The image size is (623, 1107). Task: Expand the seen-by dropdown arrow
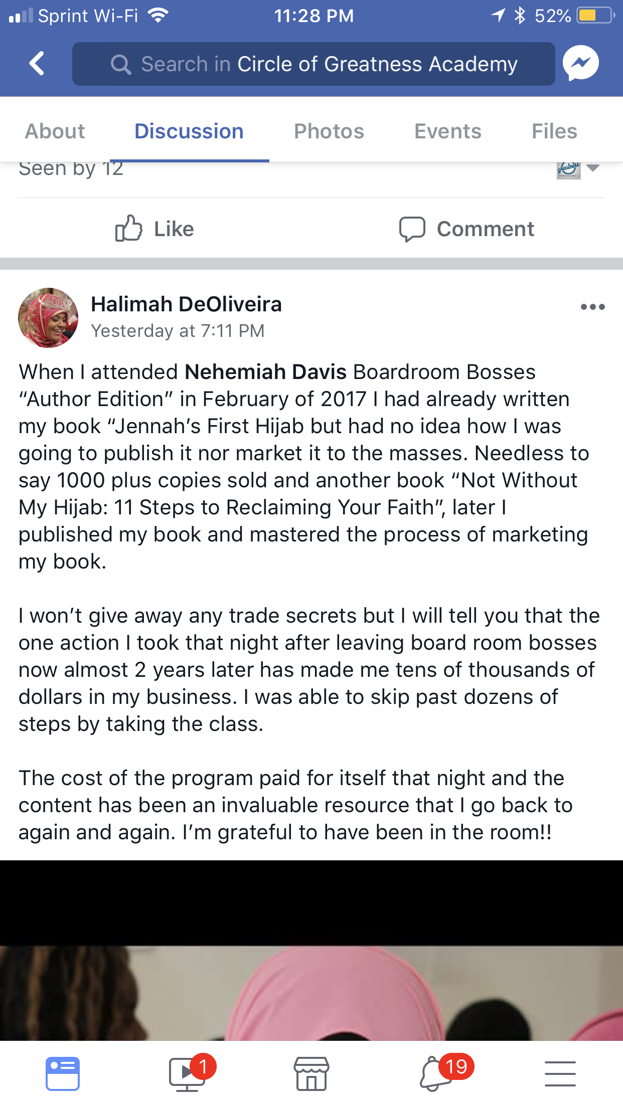click(x=593, y=168)
